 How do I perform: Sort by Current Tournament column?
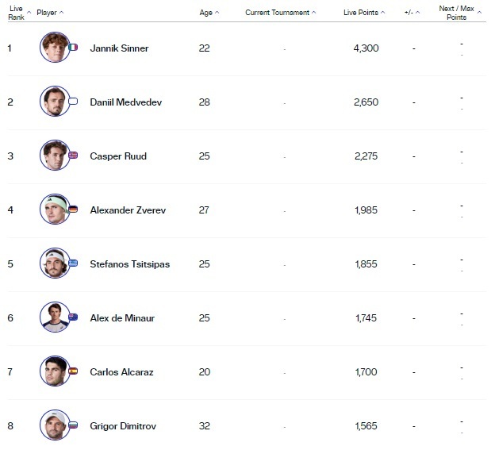tap(279, 13)
